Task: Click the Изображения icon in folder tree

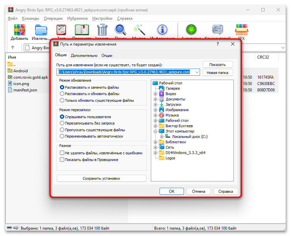Action: [x=162, y=110]
